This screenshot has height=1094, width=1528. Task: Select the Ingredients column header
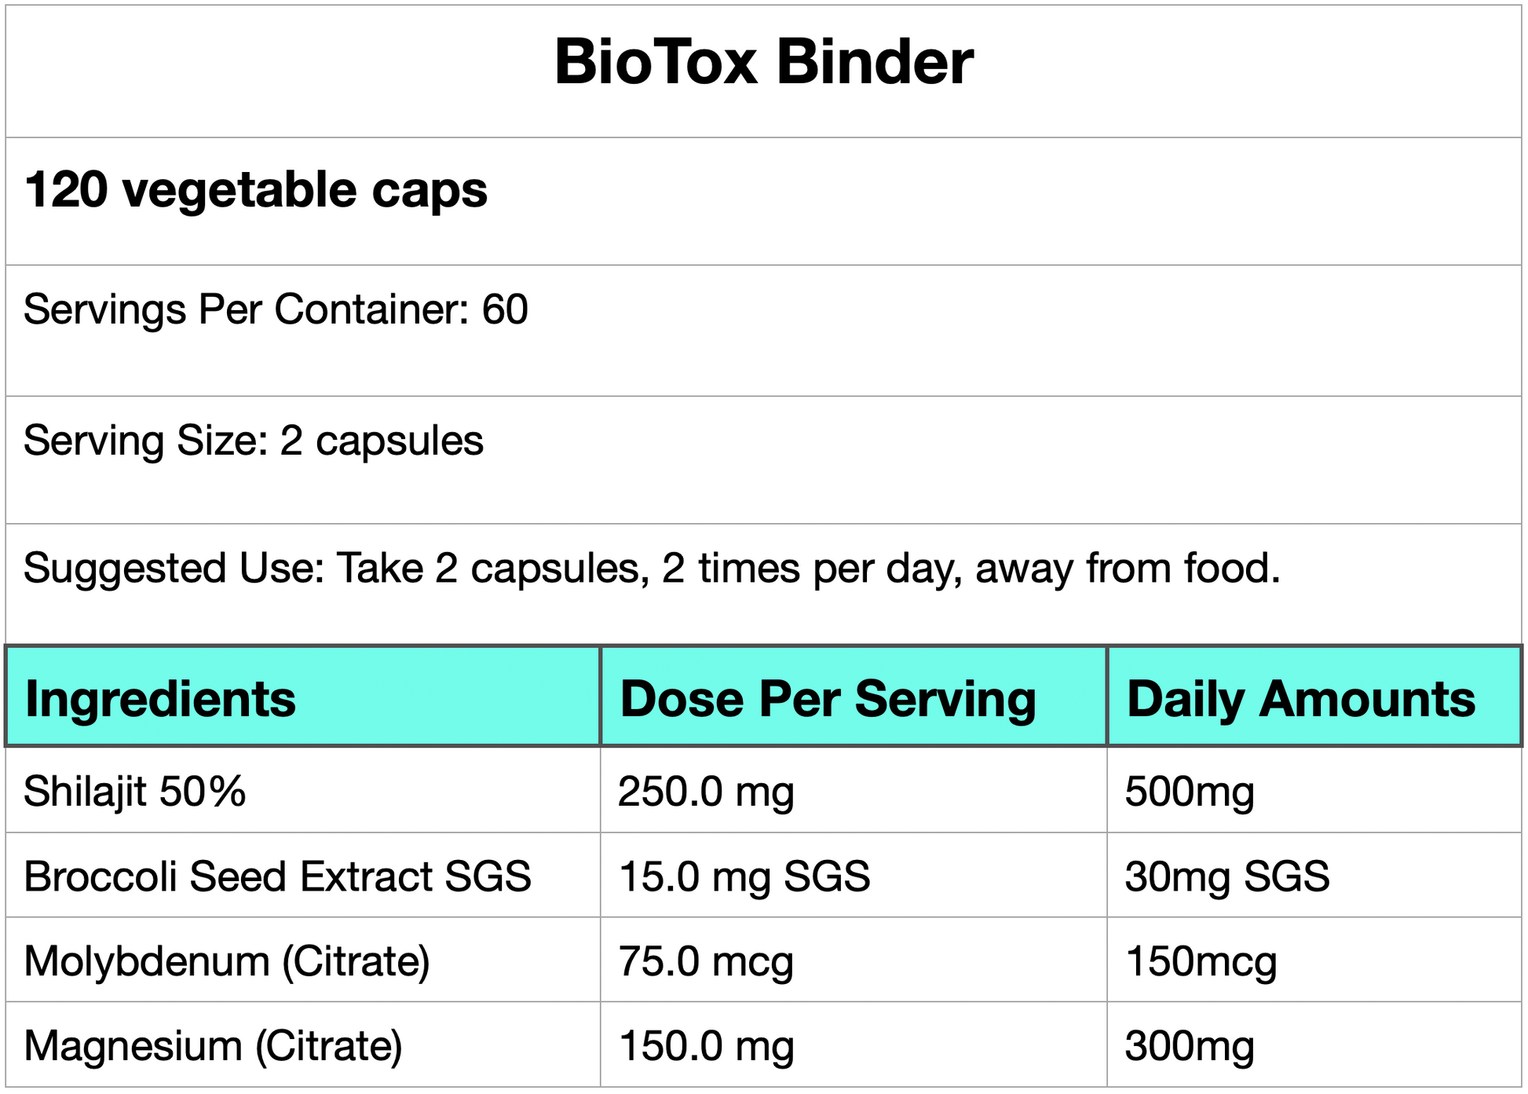tap(161, 699)
